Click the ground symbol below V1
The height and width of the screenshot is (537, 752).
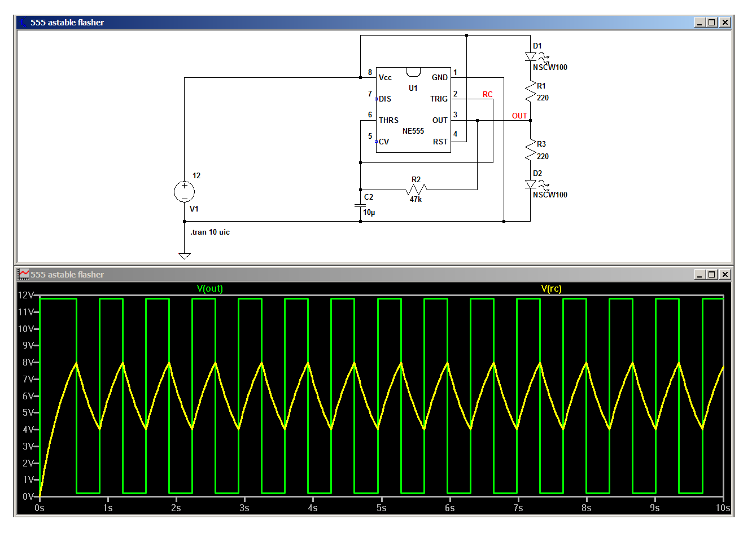pyautogui.click(x=185, y=256)
